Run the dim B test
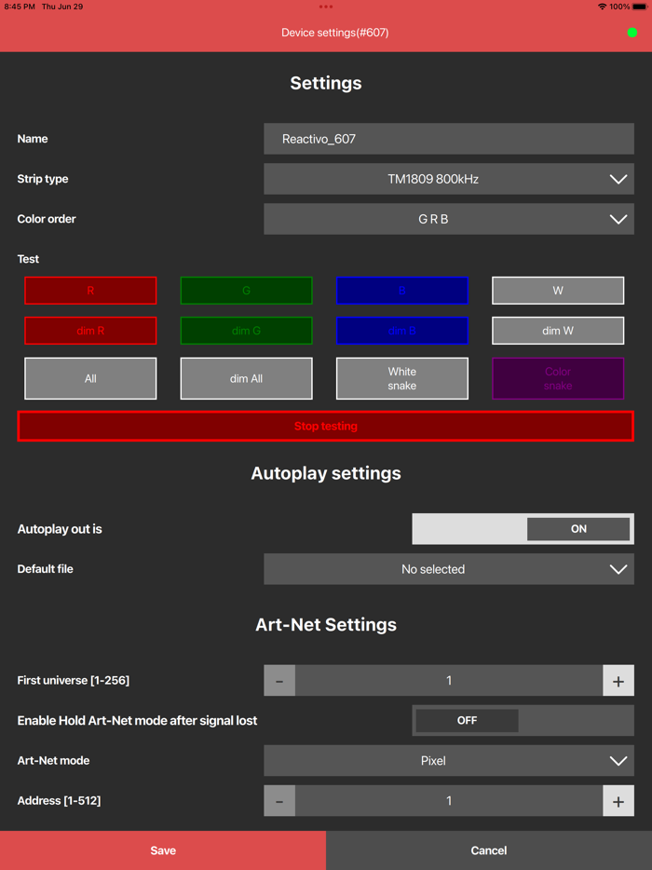Screen dimensions: 652x870 (402, 331)
